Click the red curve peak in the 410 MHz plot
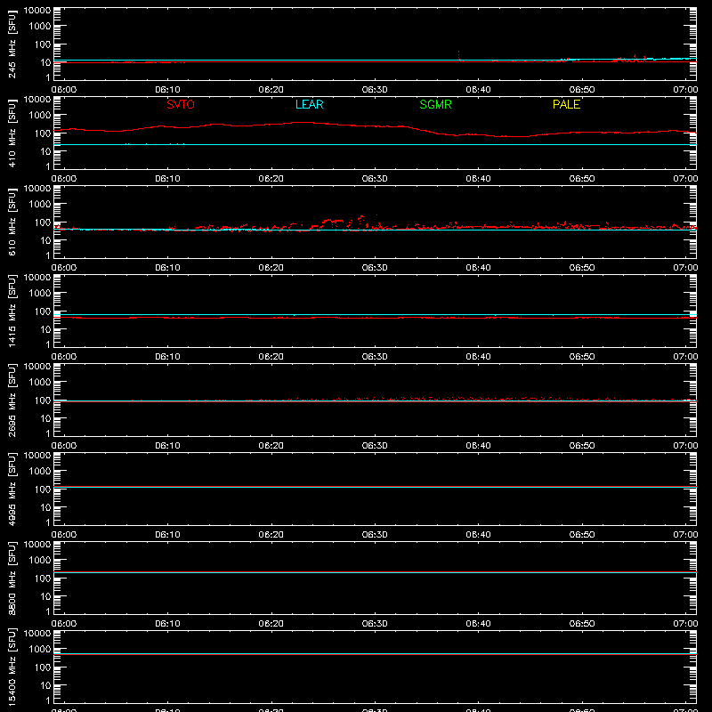The height and width of the screenshot is (712, 712). (x=302, y=123)
